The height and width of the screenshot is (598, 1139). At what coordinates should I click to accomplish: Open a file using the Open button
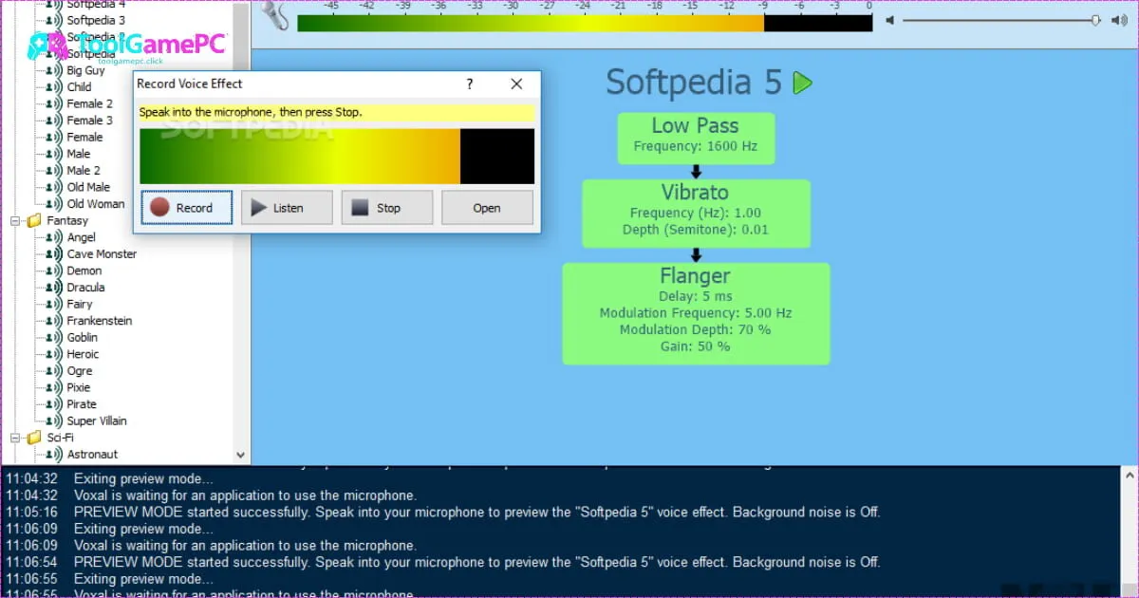click(487, 208)
